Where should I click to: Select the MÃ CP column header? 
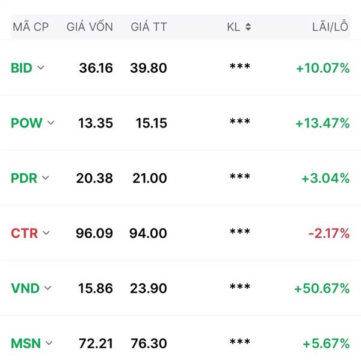pyautogui.click(x=31, y=26)
